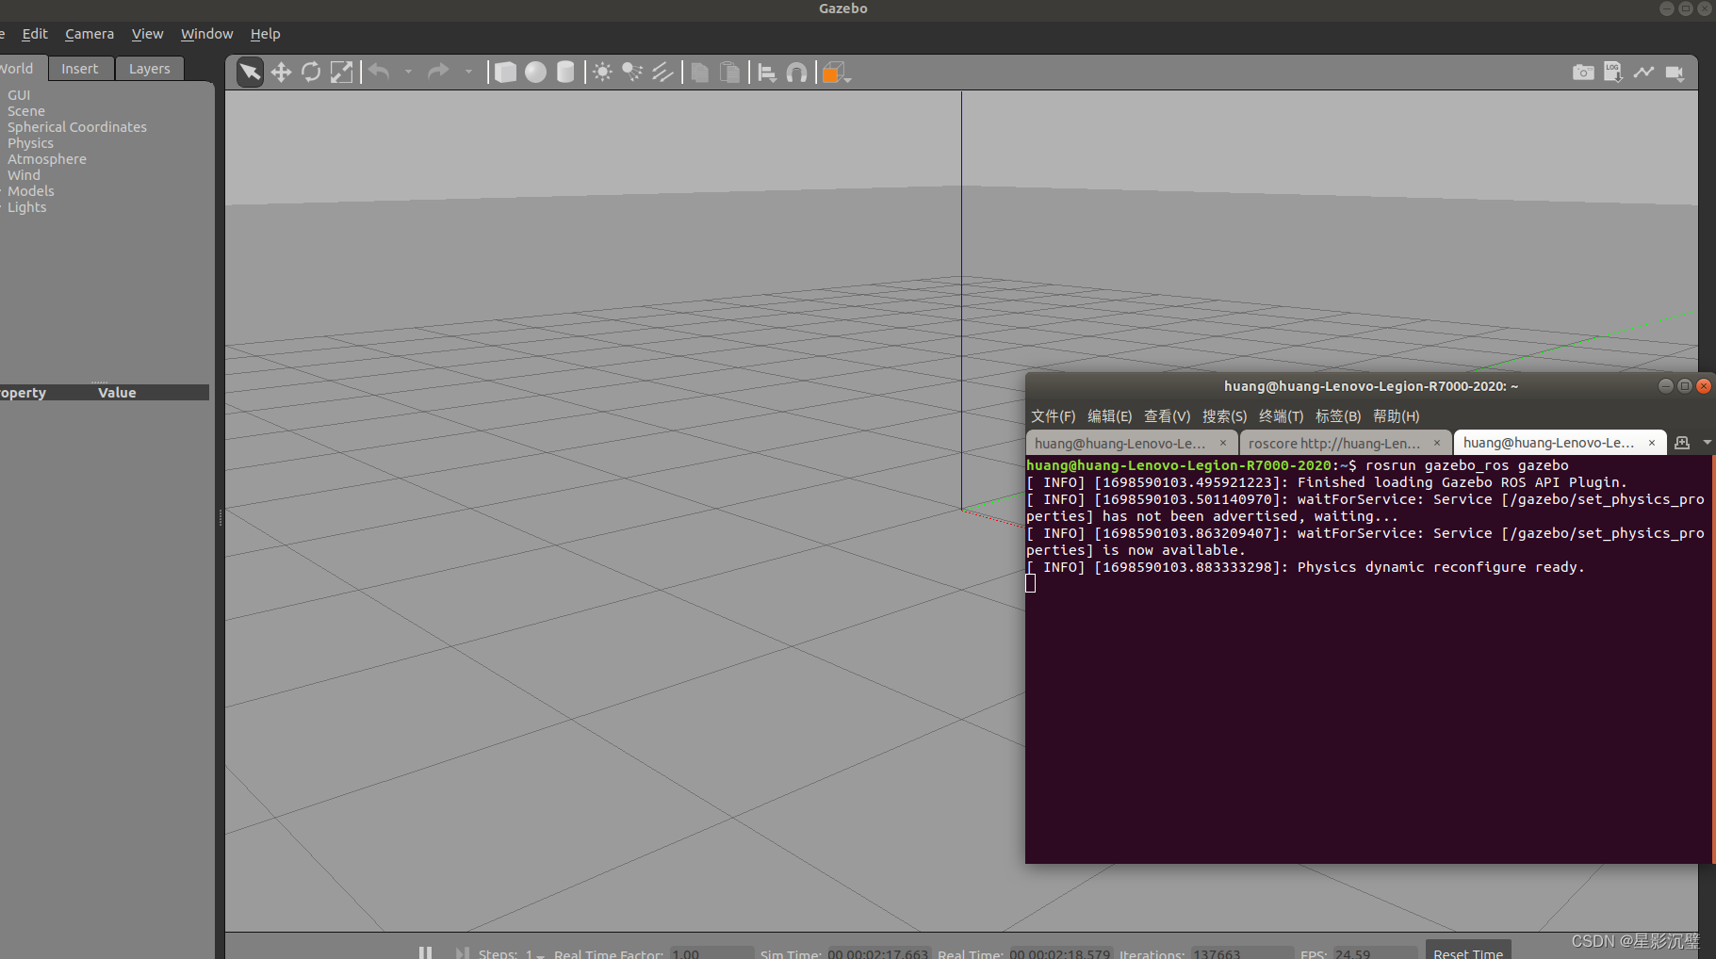Screen dimensions: 1716x959
Task: Click the Iterations value field
Action: [x=1242, y=953]
